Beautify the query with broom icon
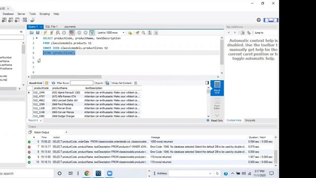Screen dimensions: 316x178 (137, 33)
